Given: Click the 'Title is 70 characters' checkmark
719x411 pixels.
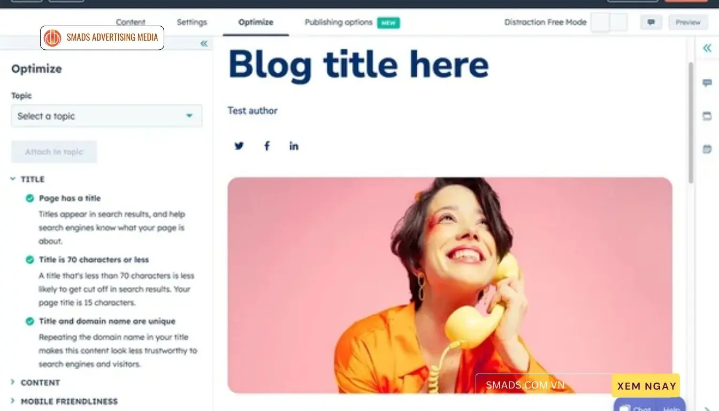Looking at the screenshot, I should pyautogui.click(x=30, y=260).
